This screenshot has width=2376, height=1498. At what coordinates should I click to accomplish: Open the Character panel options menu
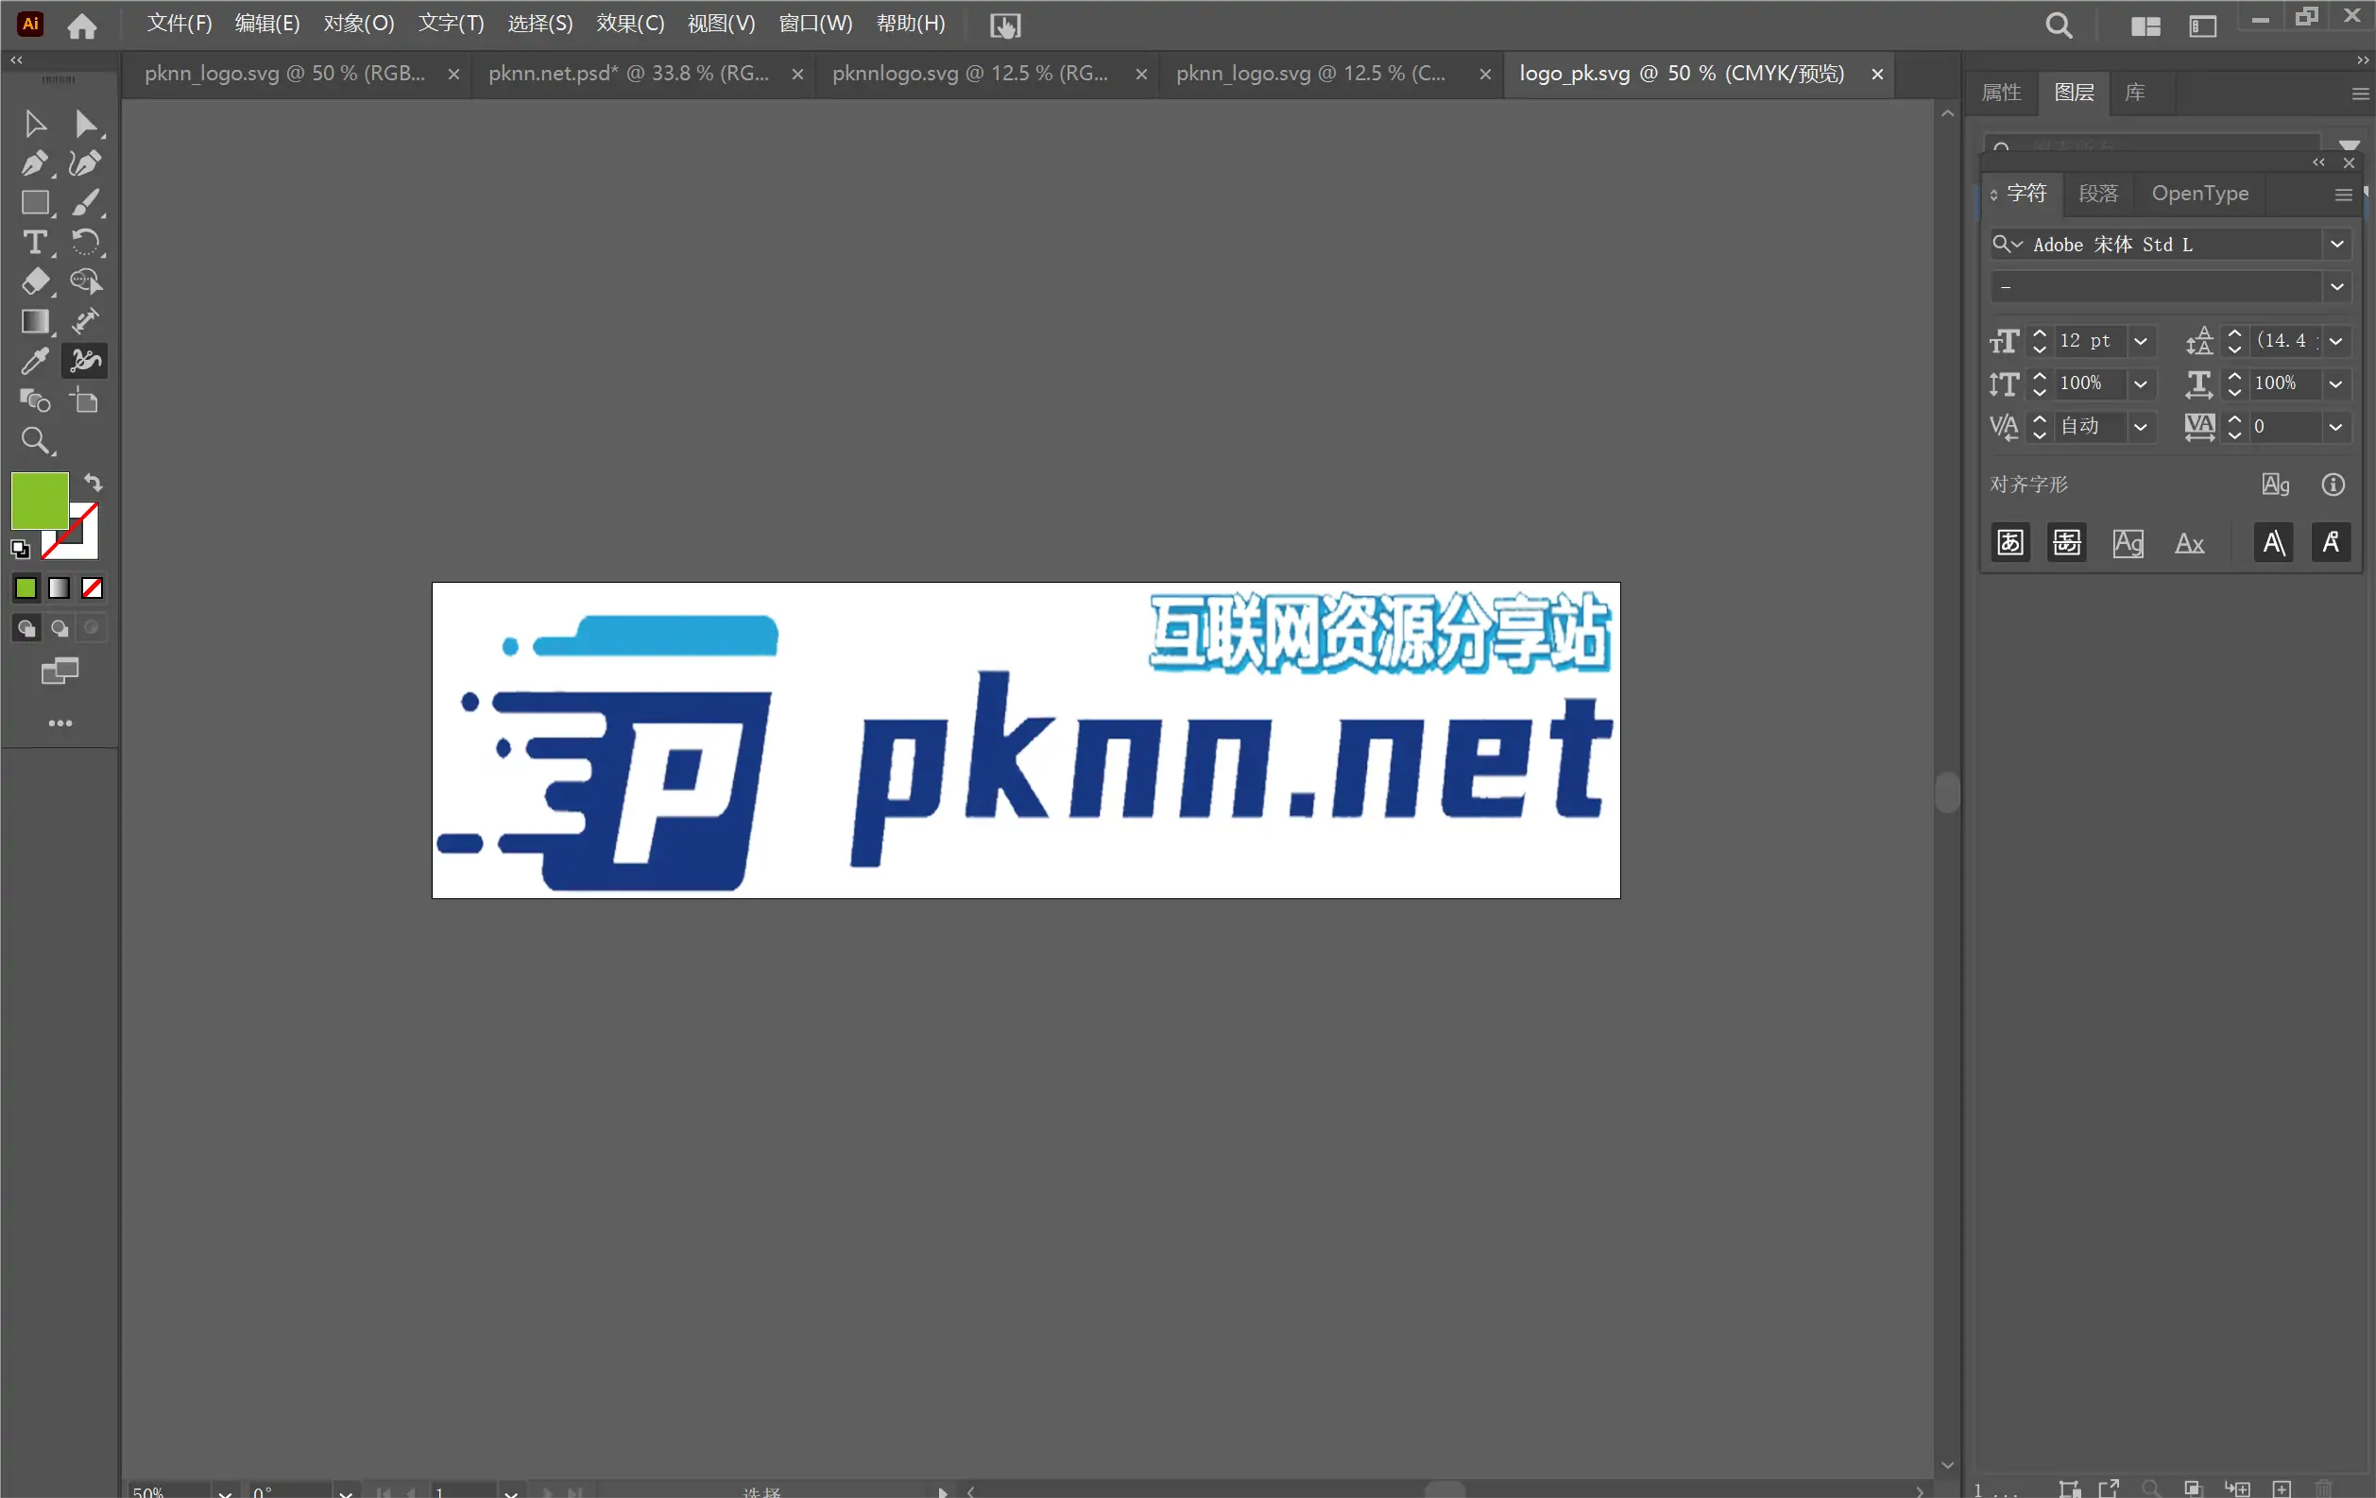point(2344,195)
